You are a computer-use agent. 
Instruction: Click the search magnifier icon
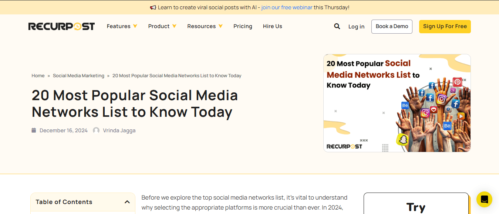tap(337, 26)
